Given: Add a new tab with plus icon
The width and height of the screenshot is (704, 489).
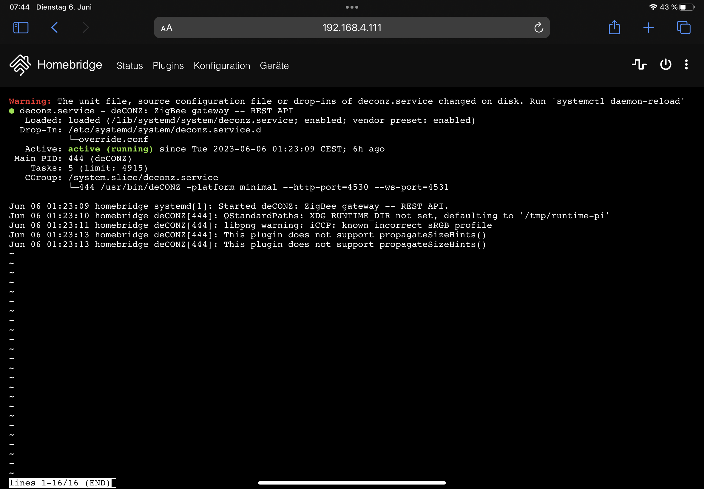Looking at the screenshot, I should (x=649, y=27).
